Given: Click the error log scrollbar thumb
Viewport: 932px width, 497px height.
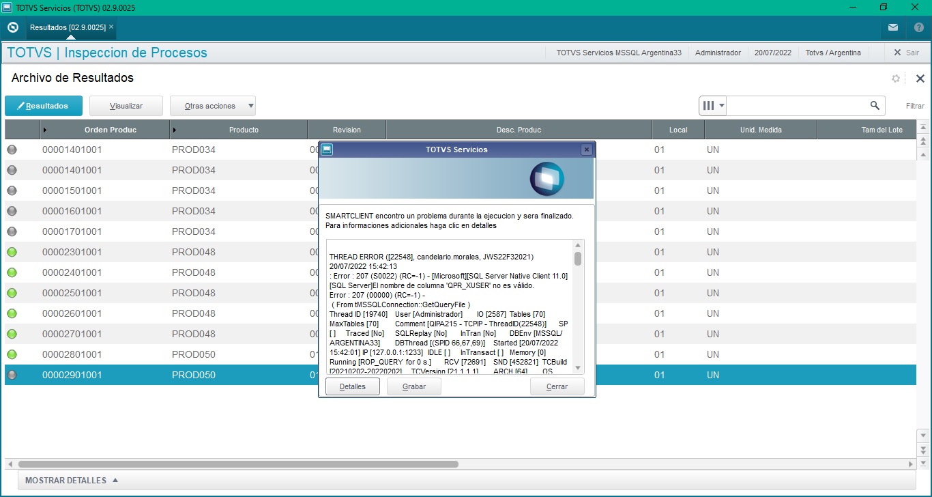Looking at the screenshot, I should click(x=578, y=258).
